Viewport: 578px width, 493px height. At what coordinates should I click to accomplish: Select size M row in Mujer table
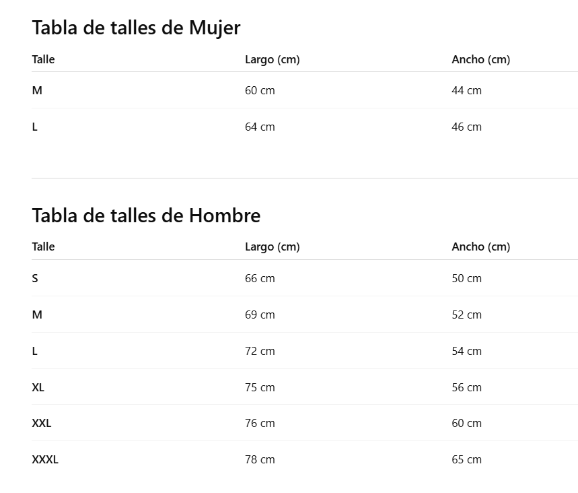coord(37,90)
